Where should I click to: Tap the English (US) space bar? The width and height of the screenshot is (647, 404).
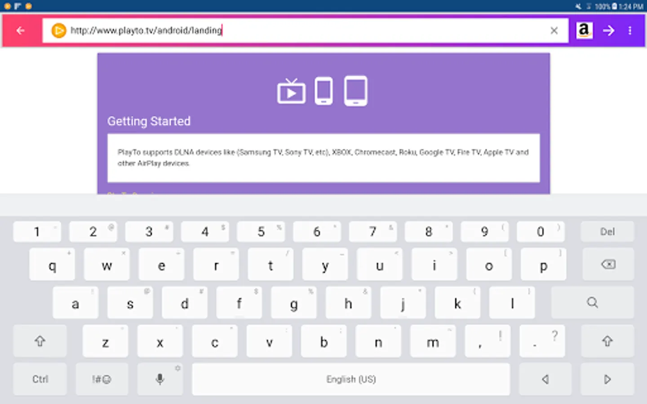coord(351,379)
